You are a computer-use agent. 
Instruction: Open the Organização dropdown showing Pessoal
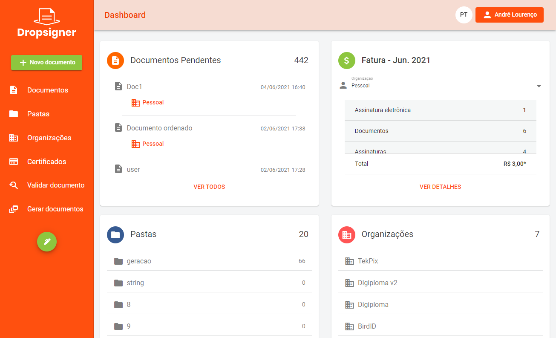point(447,86)
